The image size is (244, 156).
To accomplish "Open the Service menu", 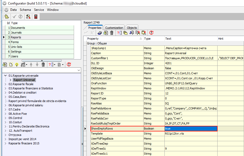I will pos(39,10).
